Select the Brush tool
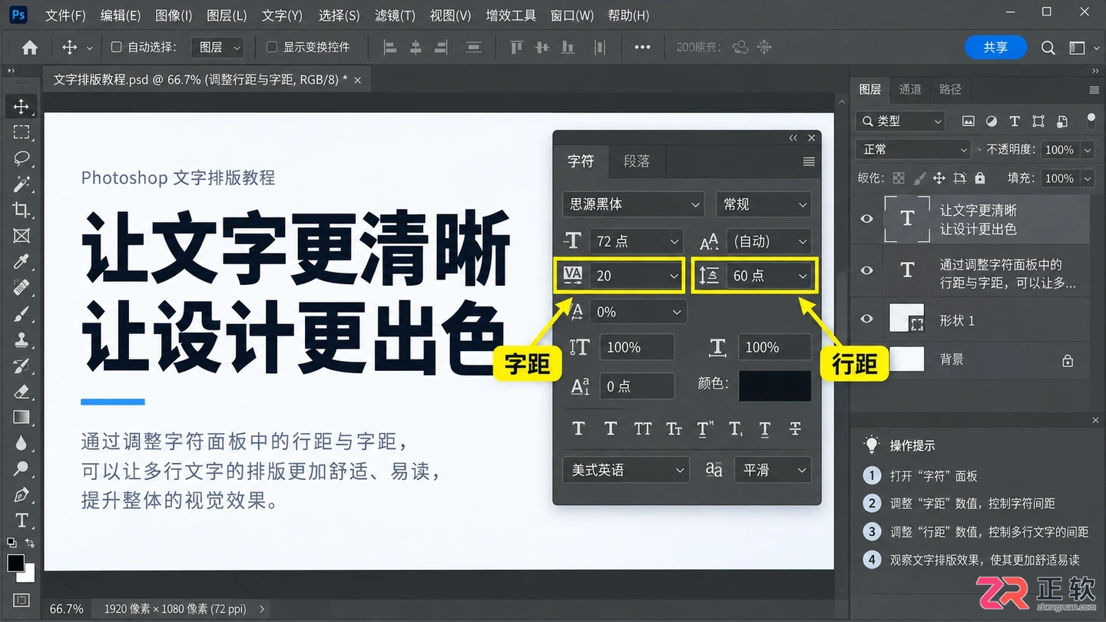1106x622 pixels. (22, 314)
